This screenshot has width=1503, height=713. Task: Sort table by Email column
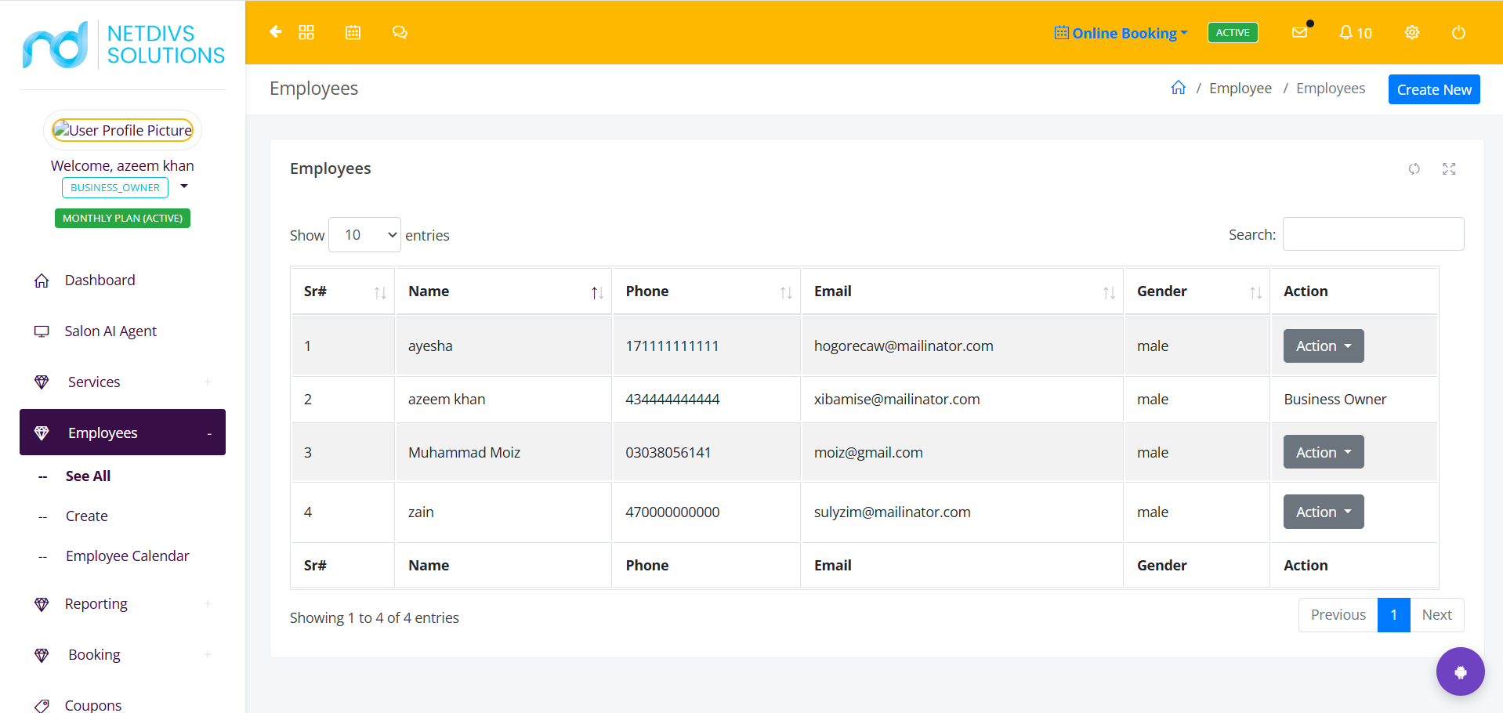pos(962,291)
